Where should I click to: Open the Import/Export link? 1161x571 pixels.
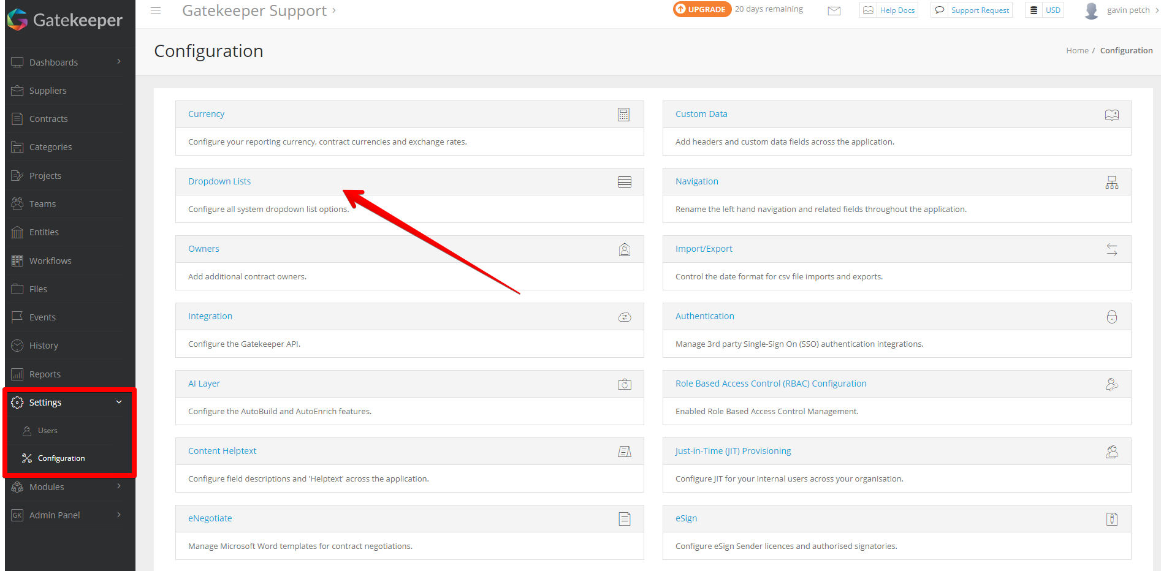tap(704, 249)
